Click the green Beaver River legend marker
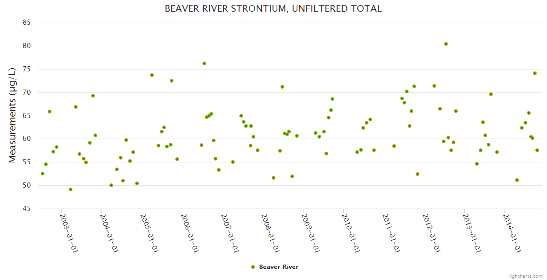547x280 pixels. point(253,267)
